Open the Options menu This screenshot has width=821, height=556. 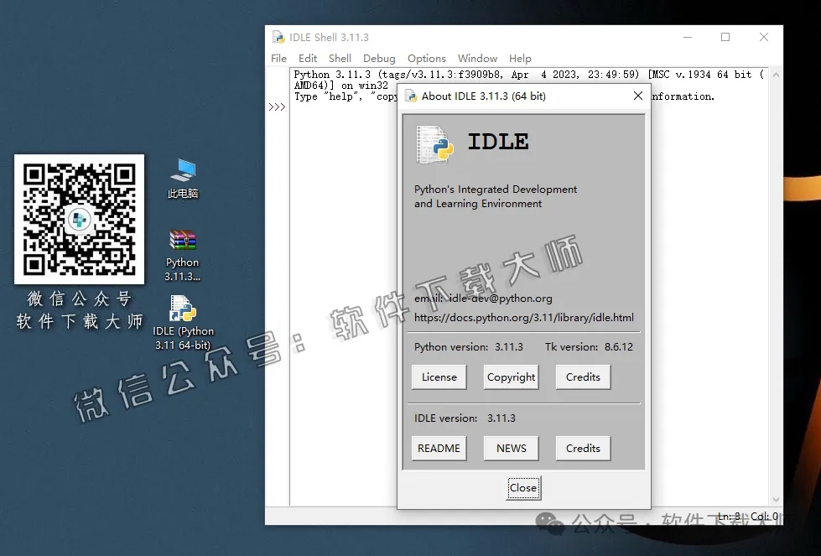pos(426,59)
